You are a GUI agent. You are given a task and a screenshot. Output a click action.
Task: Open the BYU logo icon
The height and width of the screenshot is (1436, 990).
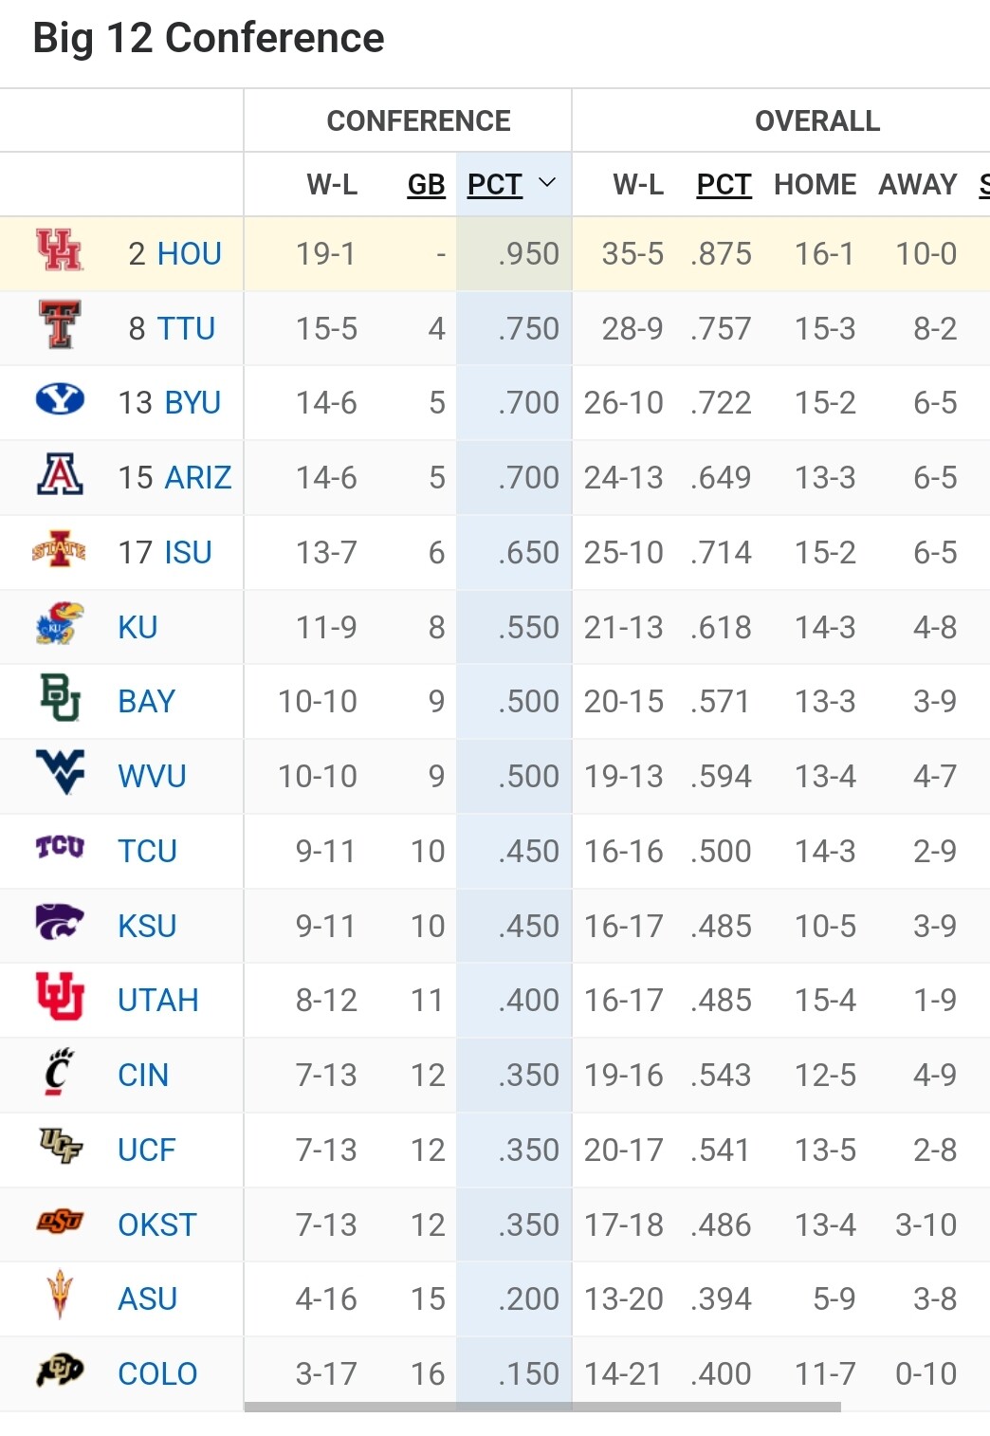60,399
